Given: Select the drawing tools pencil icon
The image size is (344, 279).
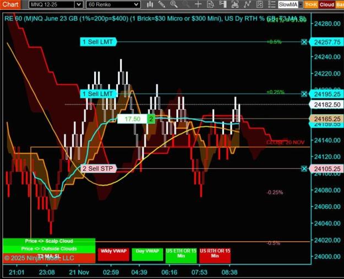Looking at the screenshot, I should click(x=162, y=4).
